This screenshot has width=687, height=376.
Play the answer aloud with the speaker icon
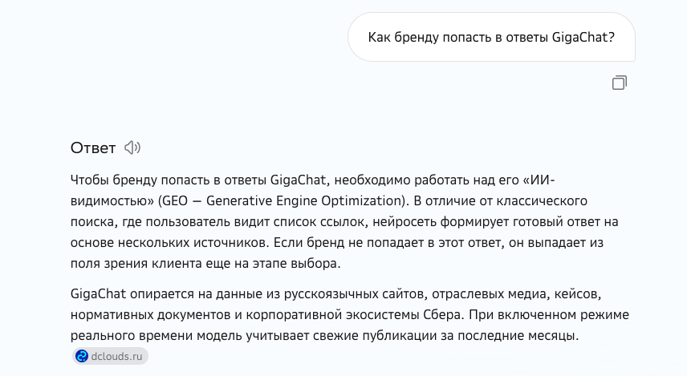pos(132,148)
